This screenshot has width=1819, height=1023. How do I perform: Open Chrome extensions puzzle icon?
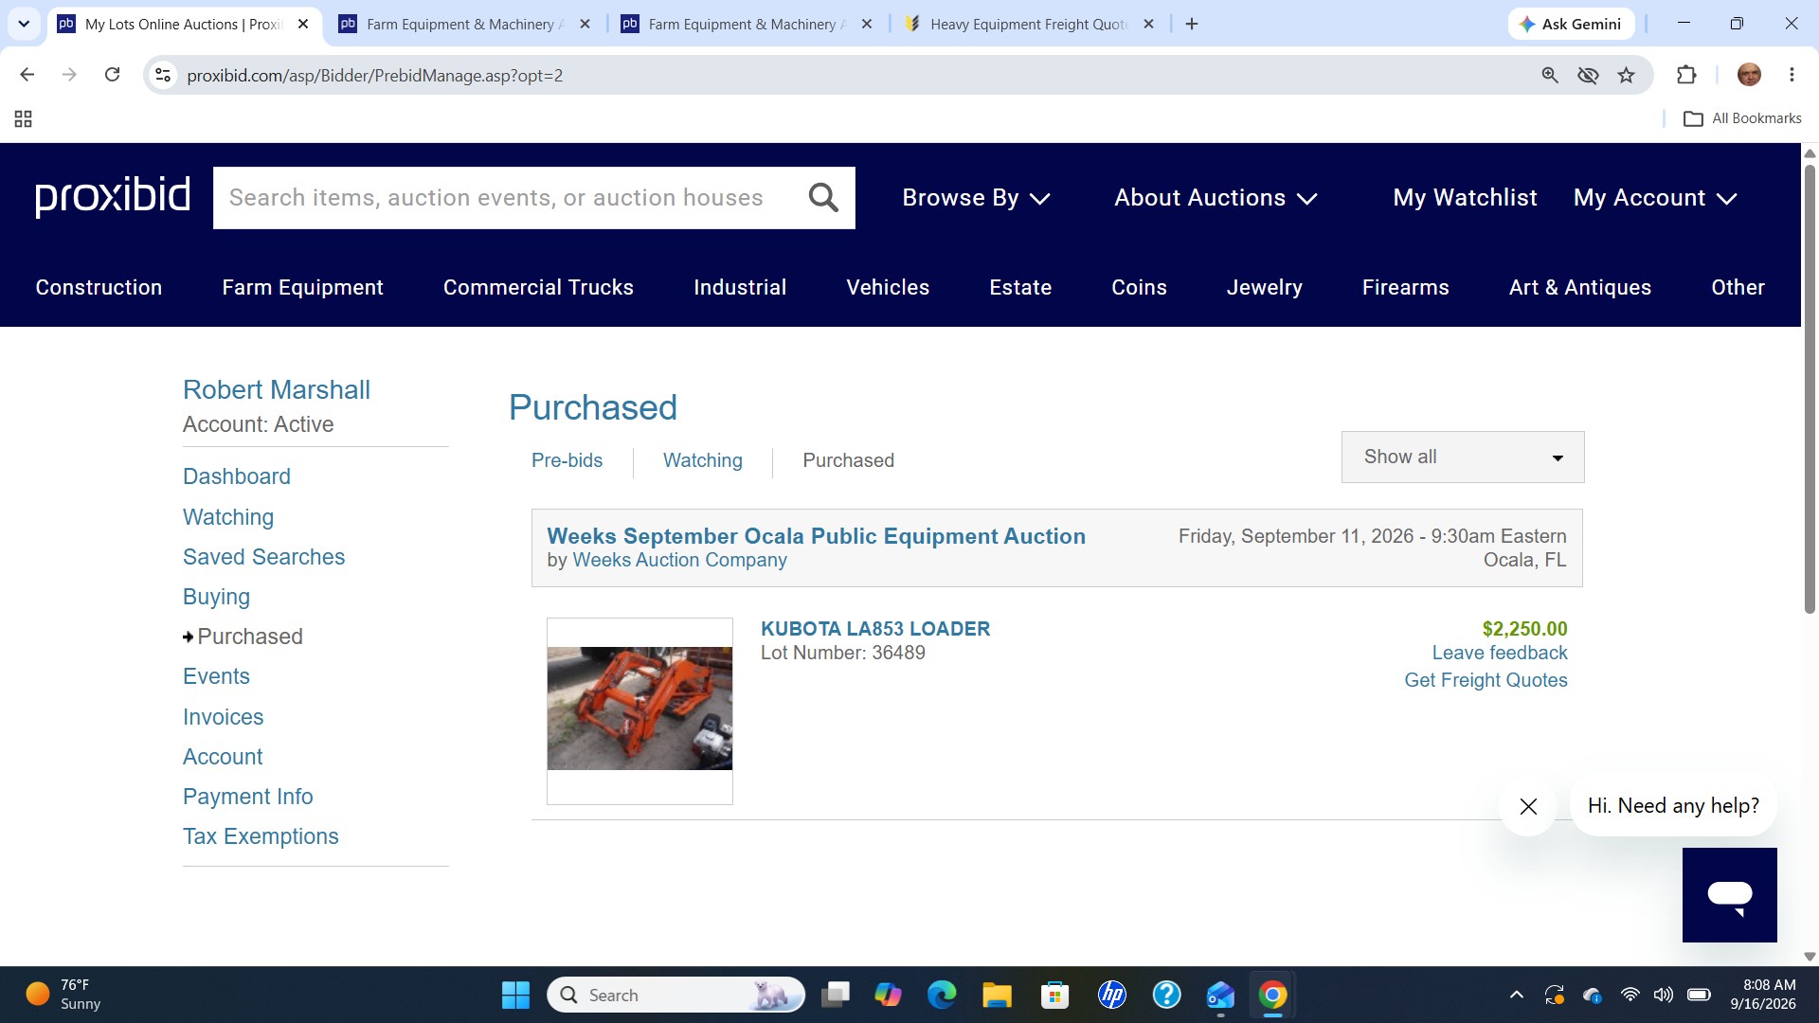pos(1686,75)
